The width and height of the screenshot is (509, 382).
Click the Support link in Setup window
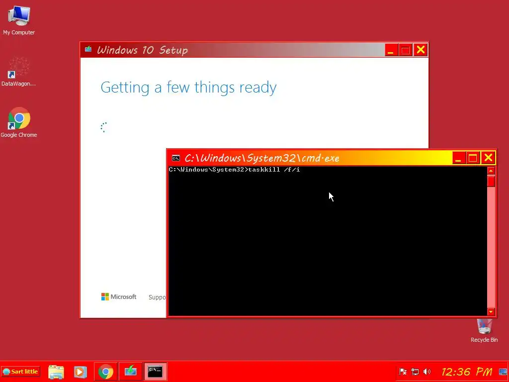157,297
